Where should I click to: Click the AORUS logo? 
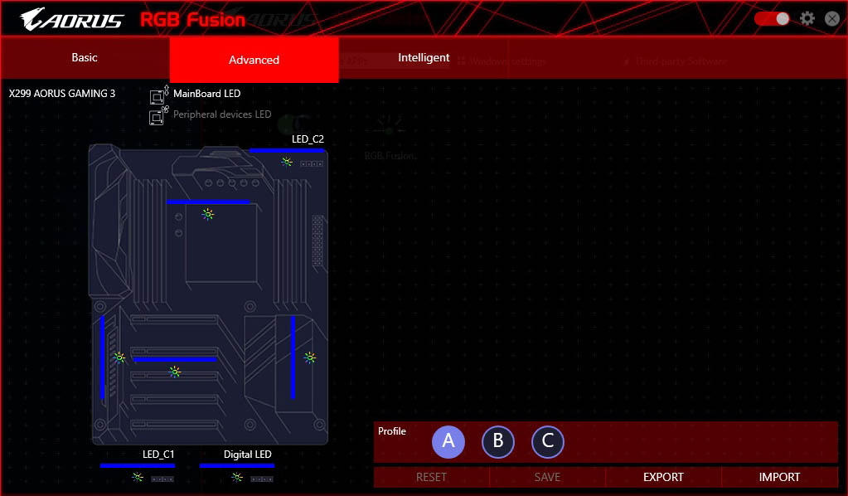click(x=72, y=19)
